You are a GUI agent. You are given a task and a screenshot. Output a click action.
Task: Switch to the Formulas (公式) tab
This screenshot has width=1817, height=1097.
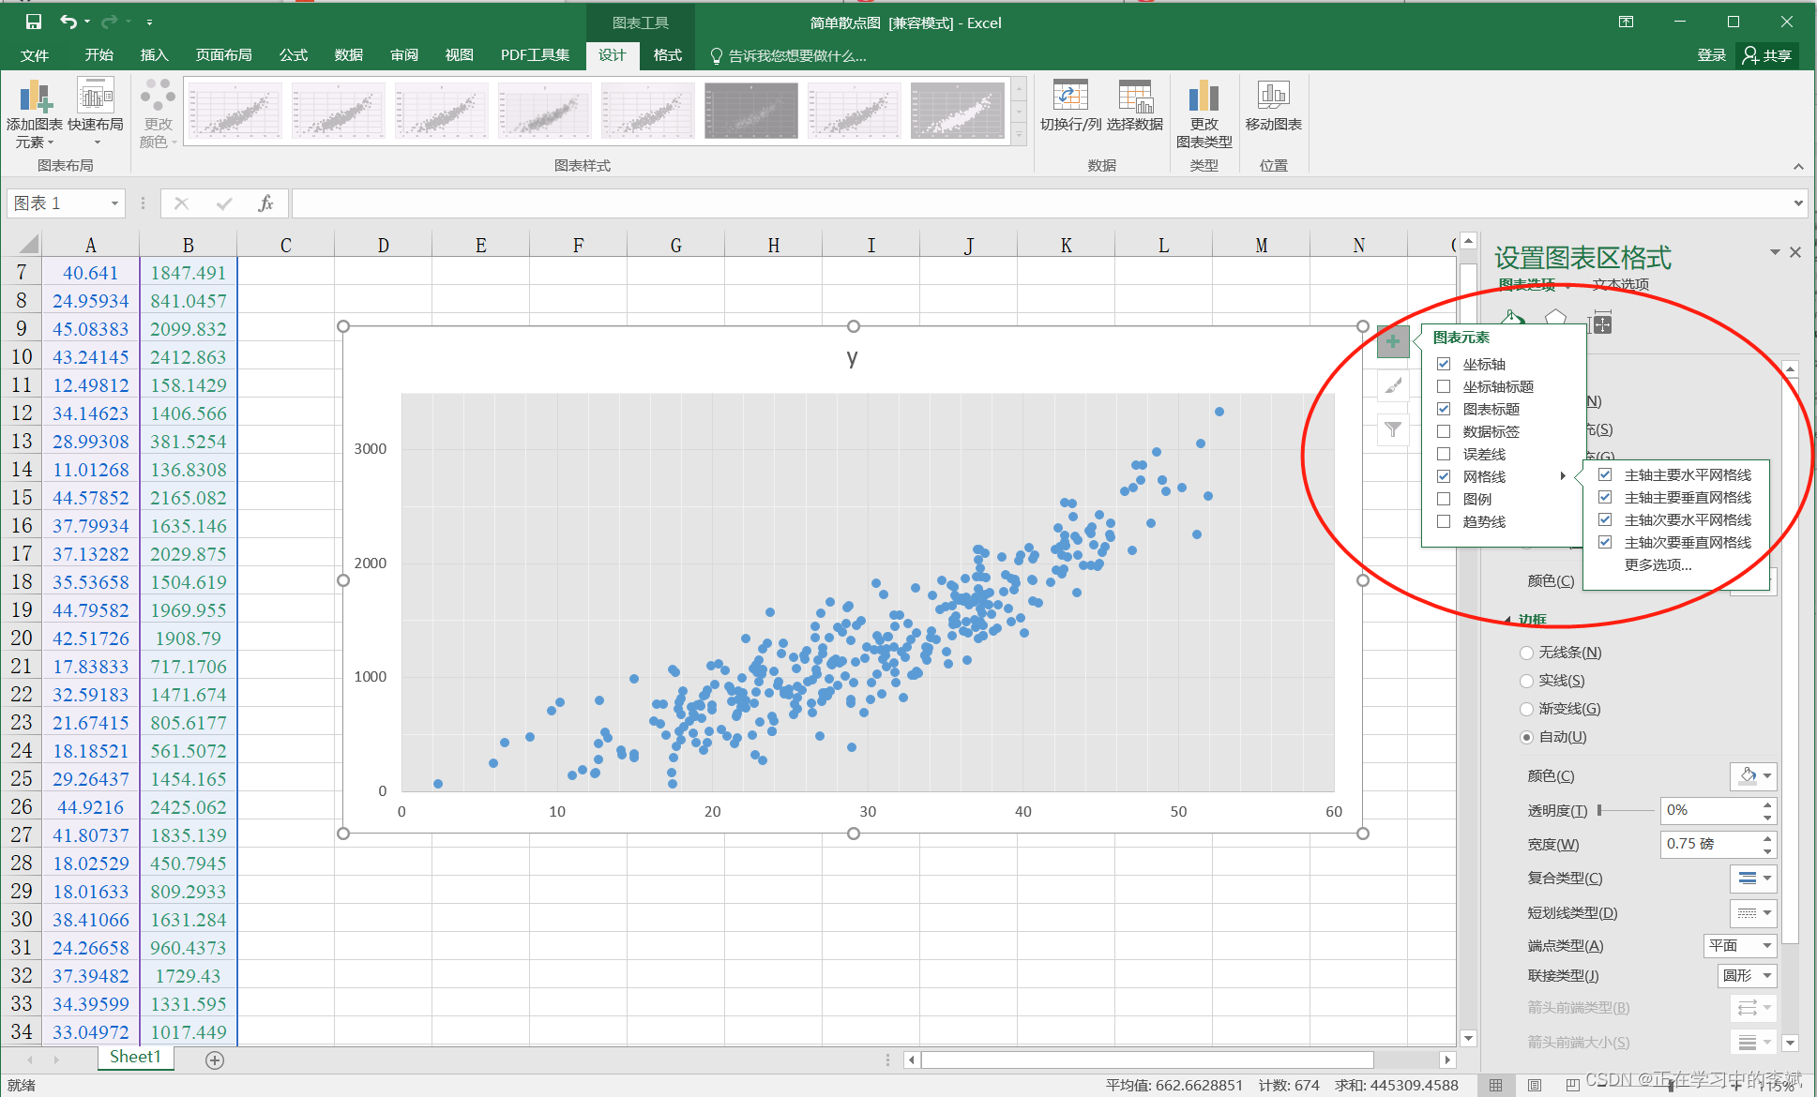pos(294,55)
